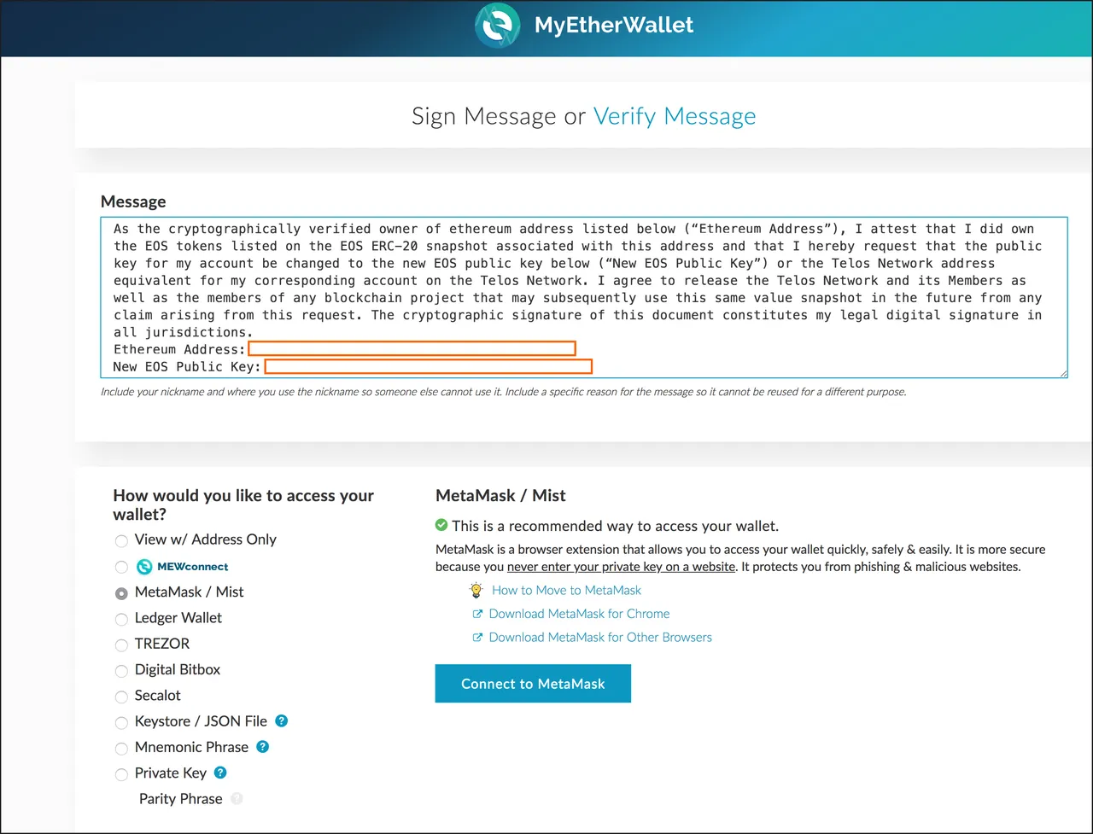This screenshot has width=1093, height=834.
Task: Select Digital Bitbox radio button
Action: click(x=121, y=671)
